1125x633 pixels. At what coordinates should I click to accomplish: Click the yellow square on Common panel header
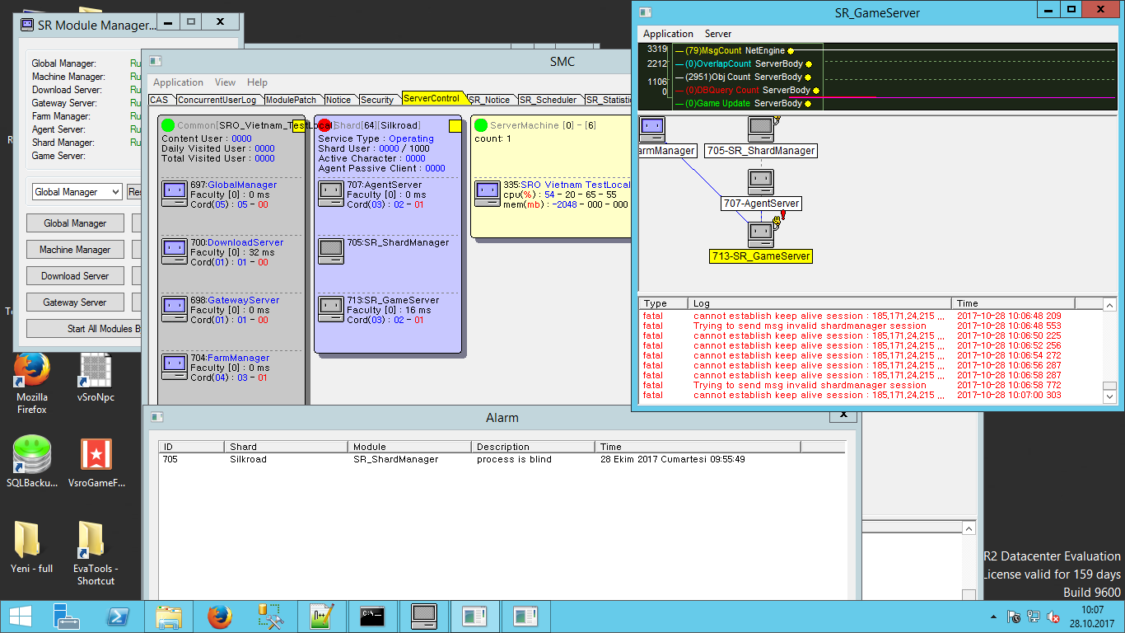(298, 126)
